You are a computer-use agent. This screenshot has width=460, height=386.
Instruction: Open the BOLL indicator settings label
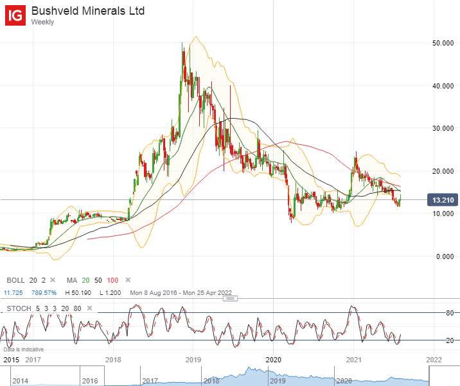pos(15,280)
